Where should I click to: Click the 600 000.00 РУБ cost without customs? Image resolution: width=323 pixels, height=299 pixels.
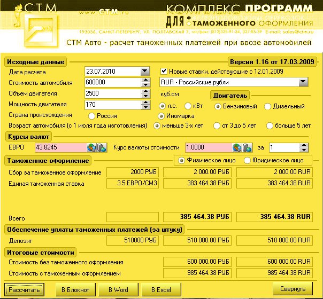[197, 262]
